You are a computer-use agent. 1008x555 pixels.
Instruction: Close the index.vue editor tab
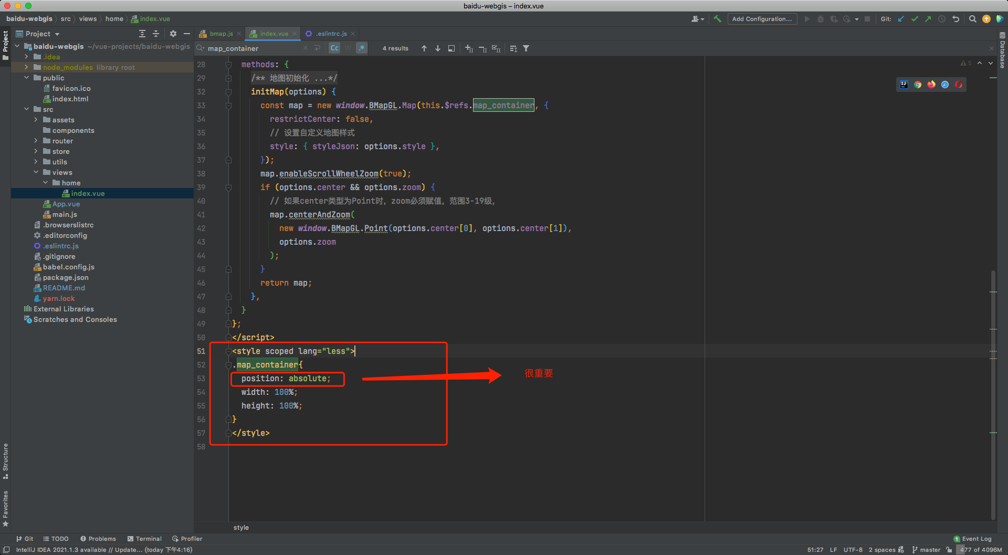pyautogui.click(x=295, y=34)
